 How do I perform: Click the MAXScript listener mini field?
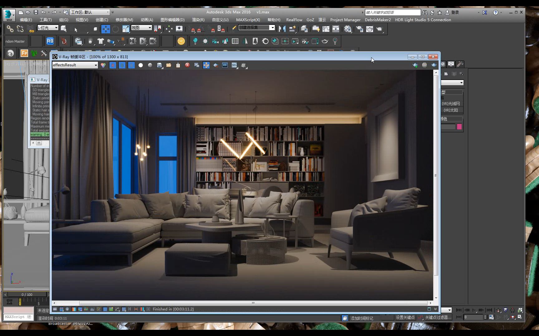[18, 317]
